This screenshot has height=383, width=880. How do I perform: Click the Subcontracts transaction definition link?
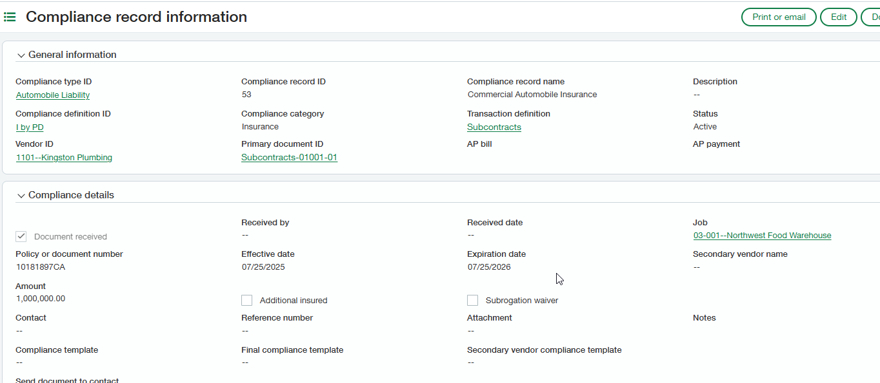point(494,127)
